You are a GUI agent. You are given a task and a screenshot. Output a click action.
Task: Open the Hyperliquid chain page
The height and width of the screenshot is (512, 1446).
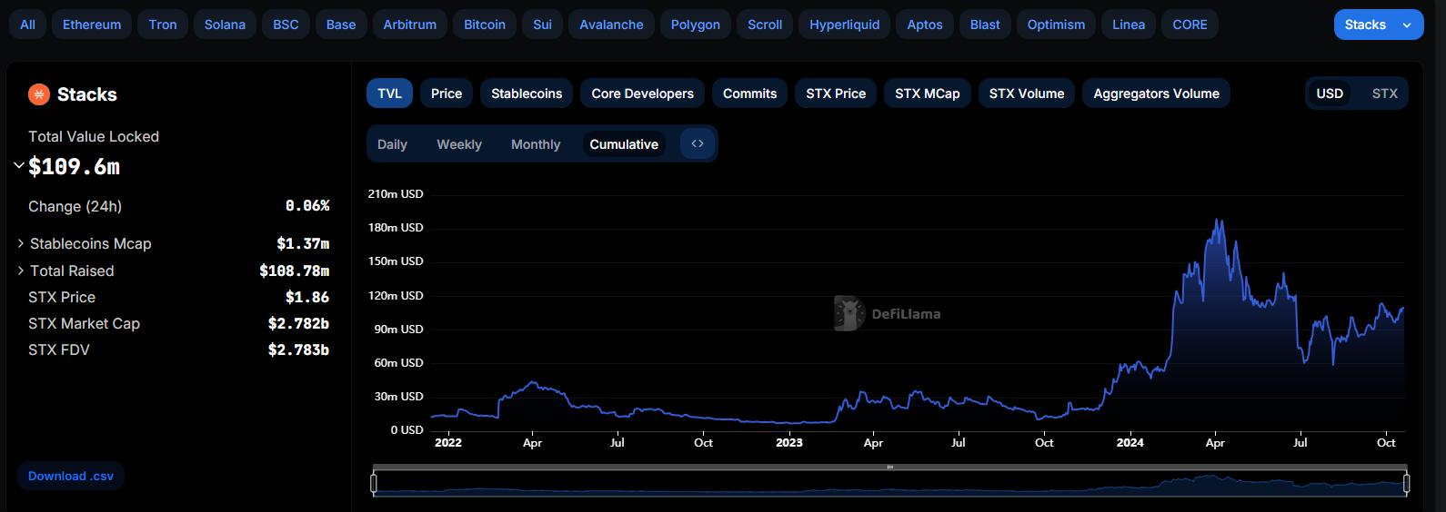(x=845, y=25)
